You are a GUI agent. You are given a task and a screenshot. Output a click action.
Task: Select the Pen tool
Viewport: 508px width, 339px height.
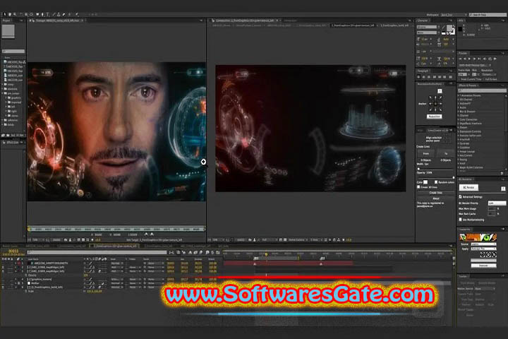pos(42,14)
